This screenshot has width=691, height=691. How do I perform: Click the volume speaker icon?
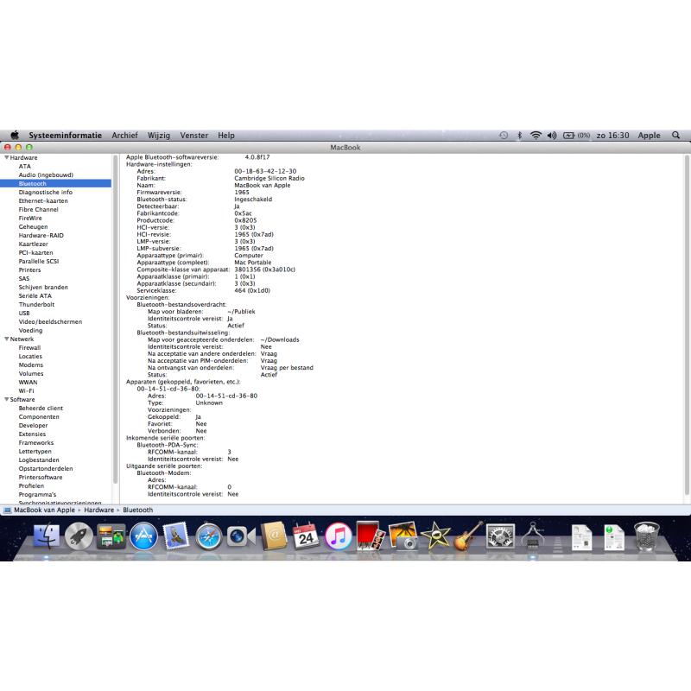552,136
